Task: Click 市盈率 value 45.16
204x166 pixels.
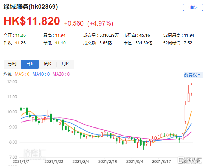Action: pyautogui.click(x=145, y=35)
